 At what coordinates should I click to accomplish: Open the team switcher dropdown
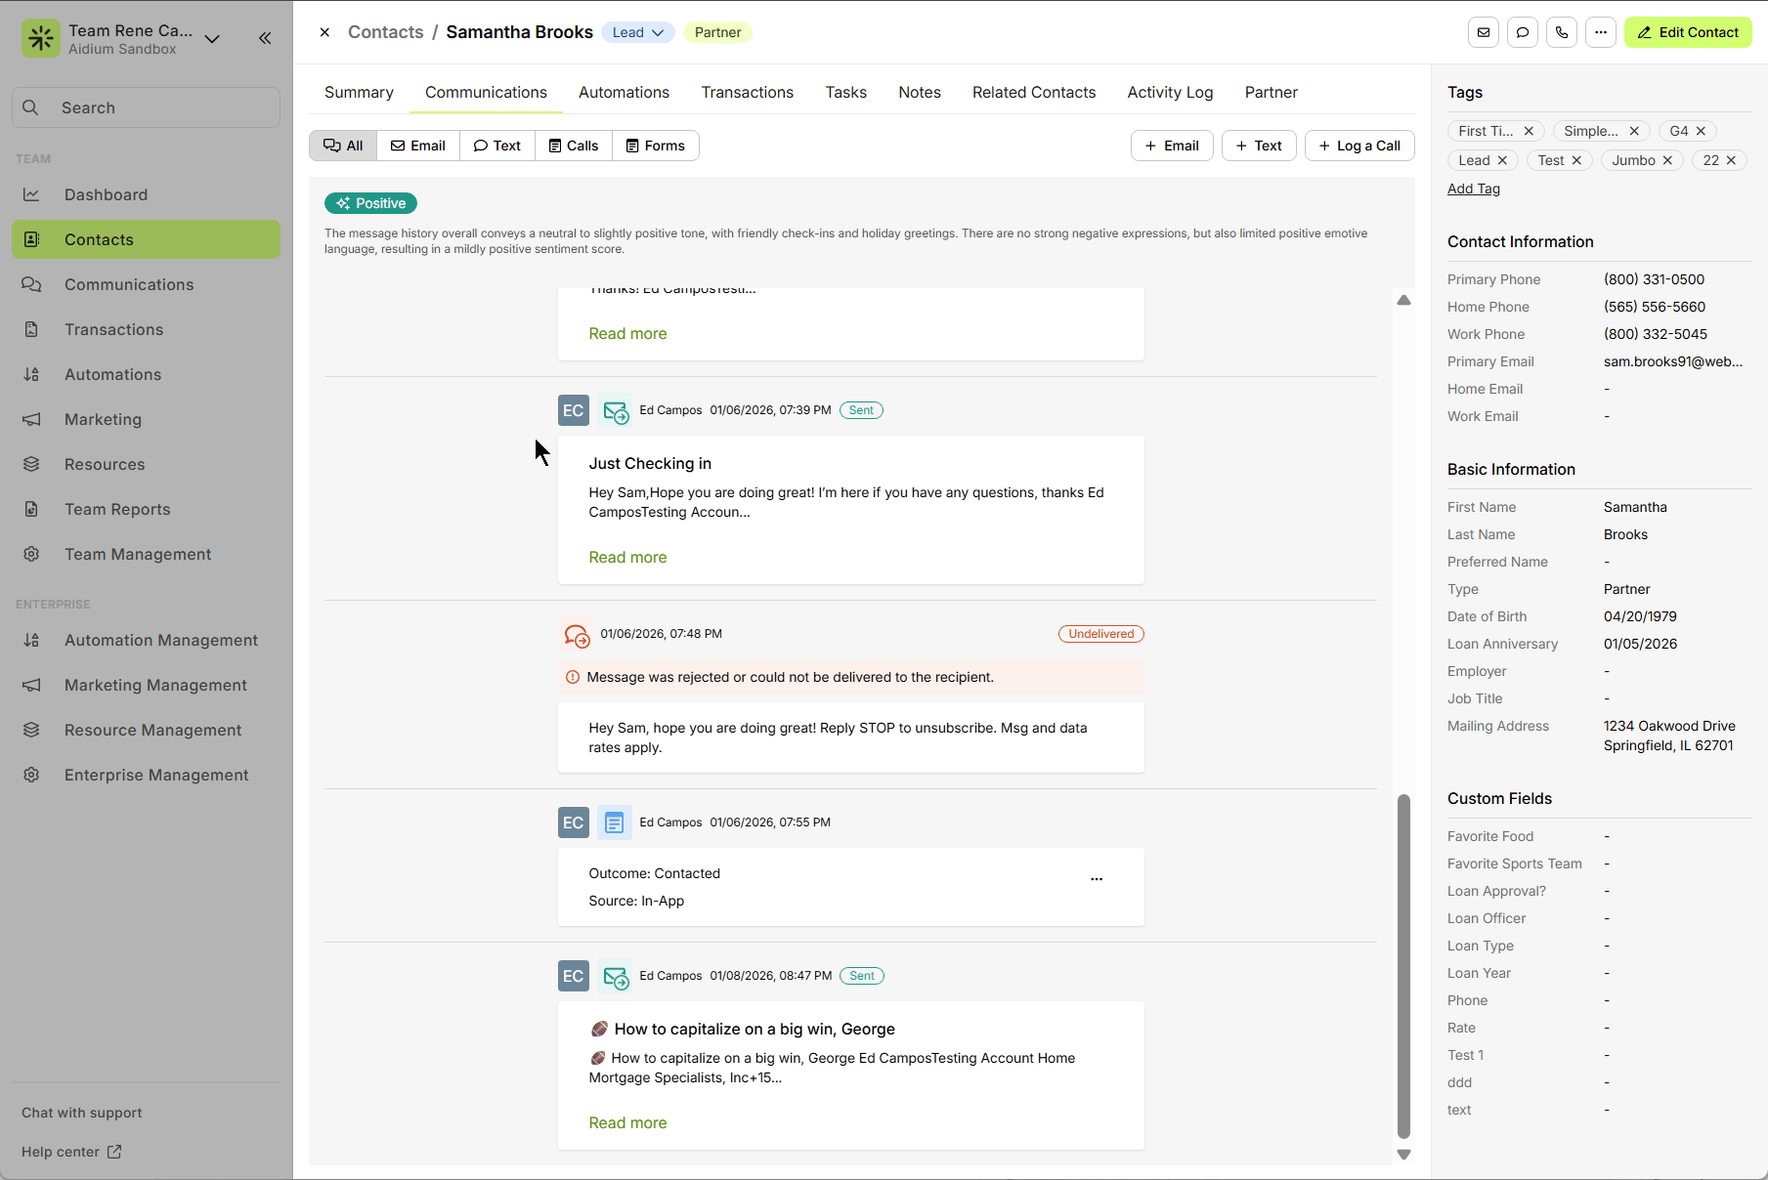(x=212, y=39)
